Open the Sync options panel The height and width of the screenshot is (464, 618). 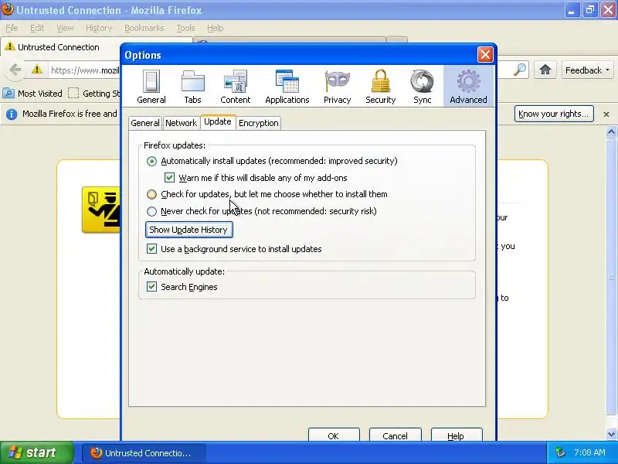(422, 87)
